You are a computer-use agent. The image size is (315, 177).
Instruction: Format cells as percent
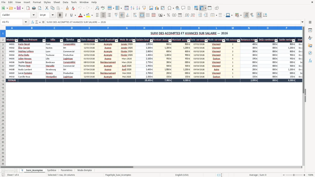[169, 15]
